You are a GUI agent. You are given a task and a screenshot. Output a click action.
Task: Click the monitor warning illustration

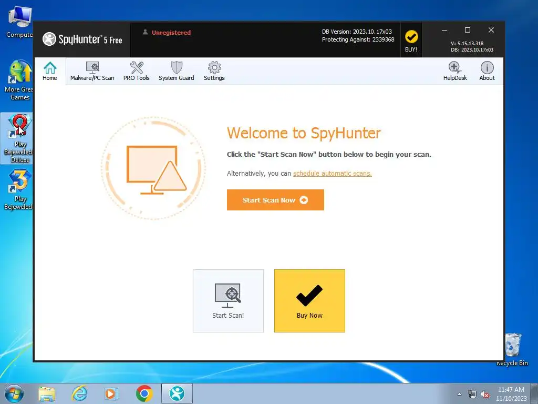coord(154,168)
